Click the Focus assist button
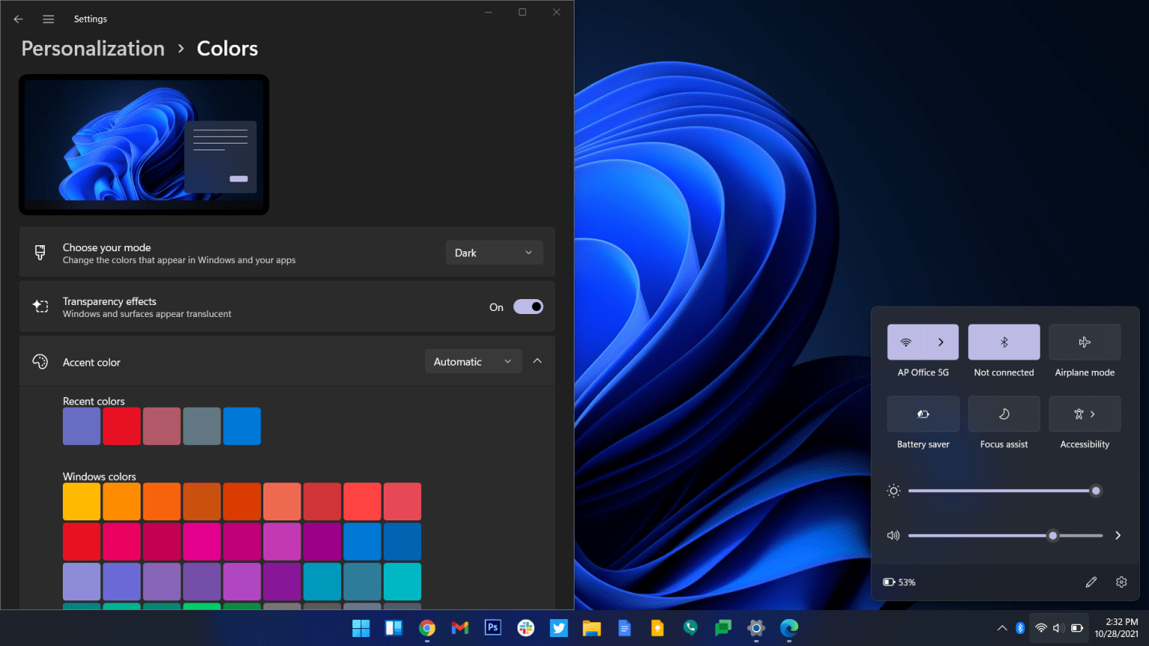This screenshot has height=646, width=1149. click(1003, 413)
